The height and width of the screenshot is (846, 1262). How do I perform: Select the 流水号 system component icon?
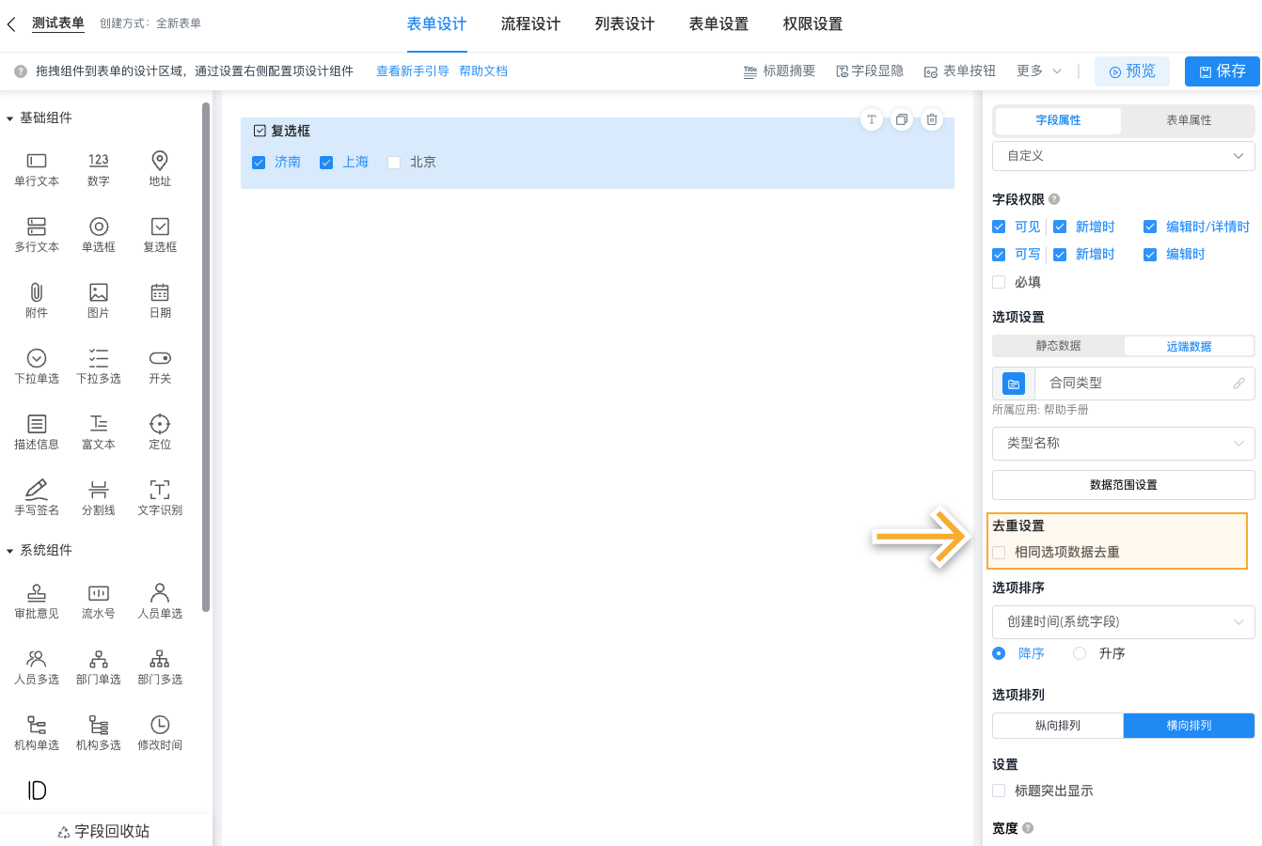tap(99, 593)
